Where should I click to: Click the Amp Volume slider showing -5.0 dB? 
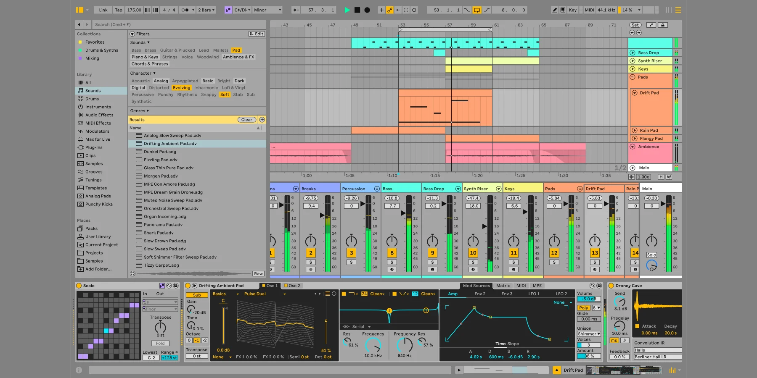pos(588,299)
